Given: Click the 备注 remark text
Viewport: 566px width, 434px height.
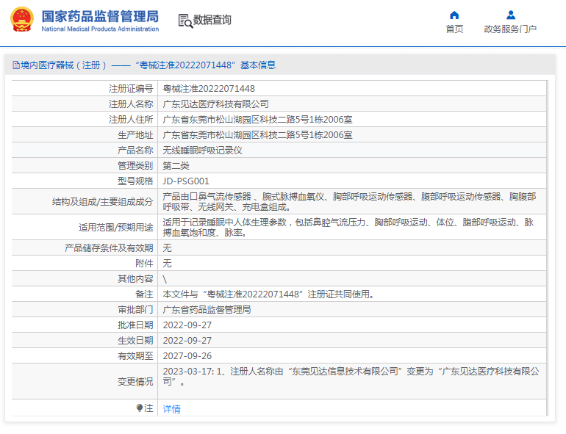Looking at the screenshot, I should click(x=268, y=294).
